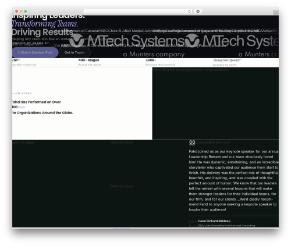The width and height of the screenshot is (291, 246).
Task: Open a new tab with the plus icon
Action: tap(276, 13)
